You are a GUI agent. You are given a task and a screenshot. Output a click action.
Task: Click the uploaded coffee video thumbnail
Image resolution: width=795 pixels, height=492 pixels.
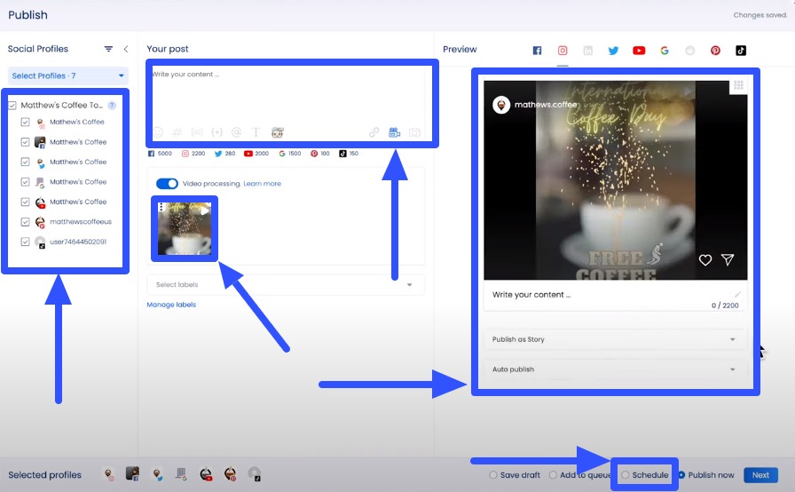click(184, 229)
